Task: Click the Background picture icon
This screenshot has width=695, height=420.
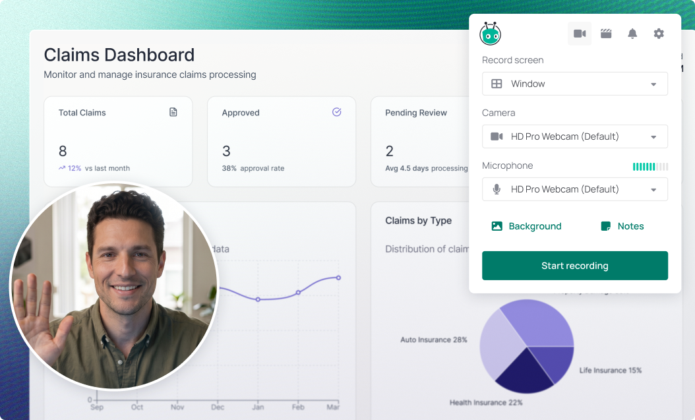Action: [x=497, y=226]
